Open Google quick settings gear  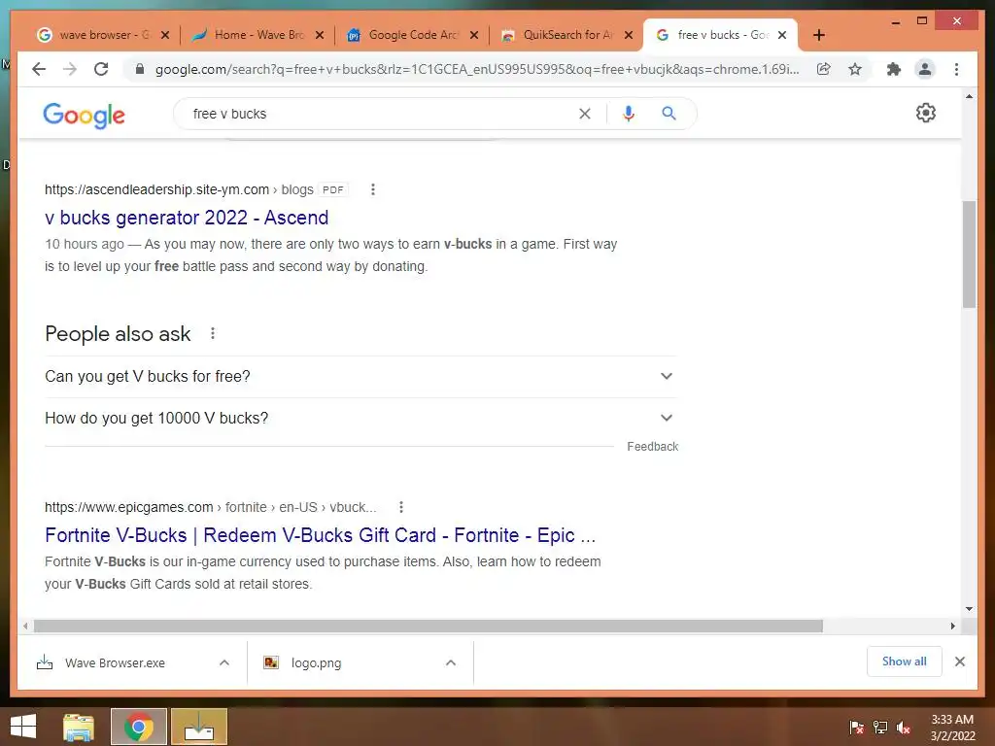(925, 113)
